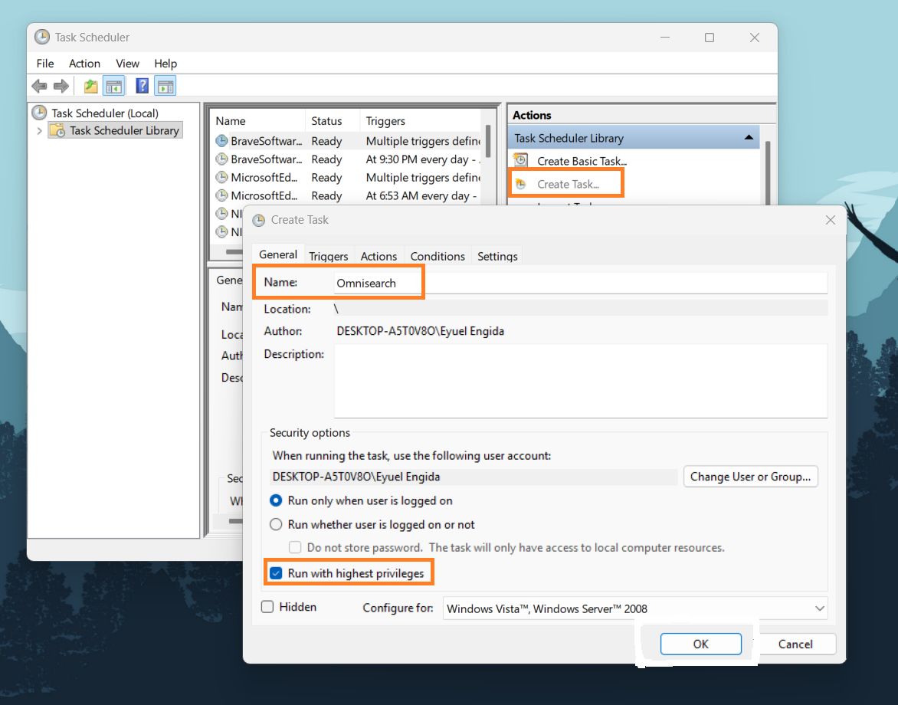Click the first BraveSoftware task clock icon
898x705 pixels.
[x=221, y=141]
